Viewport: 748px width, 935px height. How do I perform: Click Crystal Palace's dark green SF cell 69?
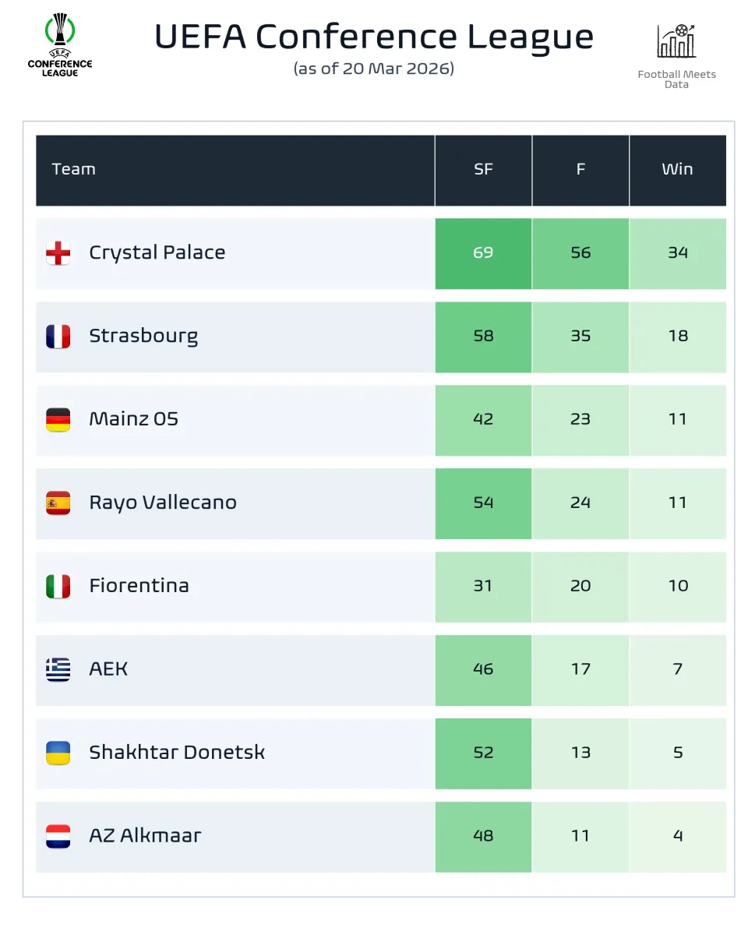483,253
